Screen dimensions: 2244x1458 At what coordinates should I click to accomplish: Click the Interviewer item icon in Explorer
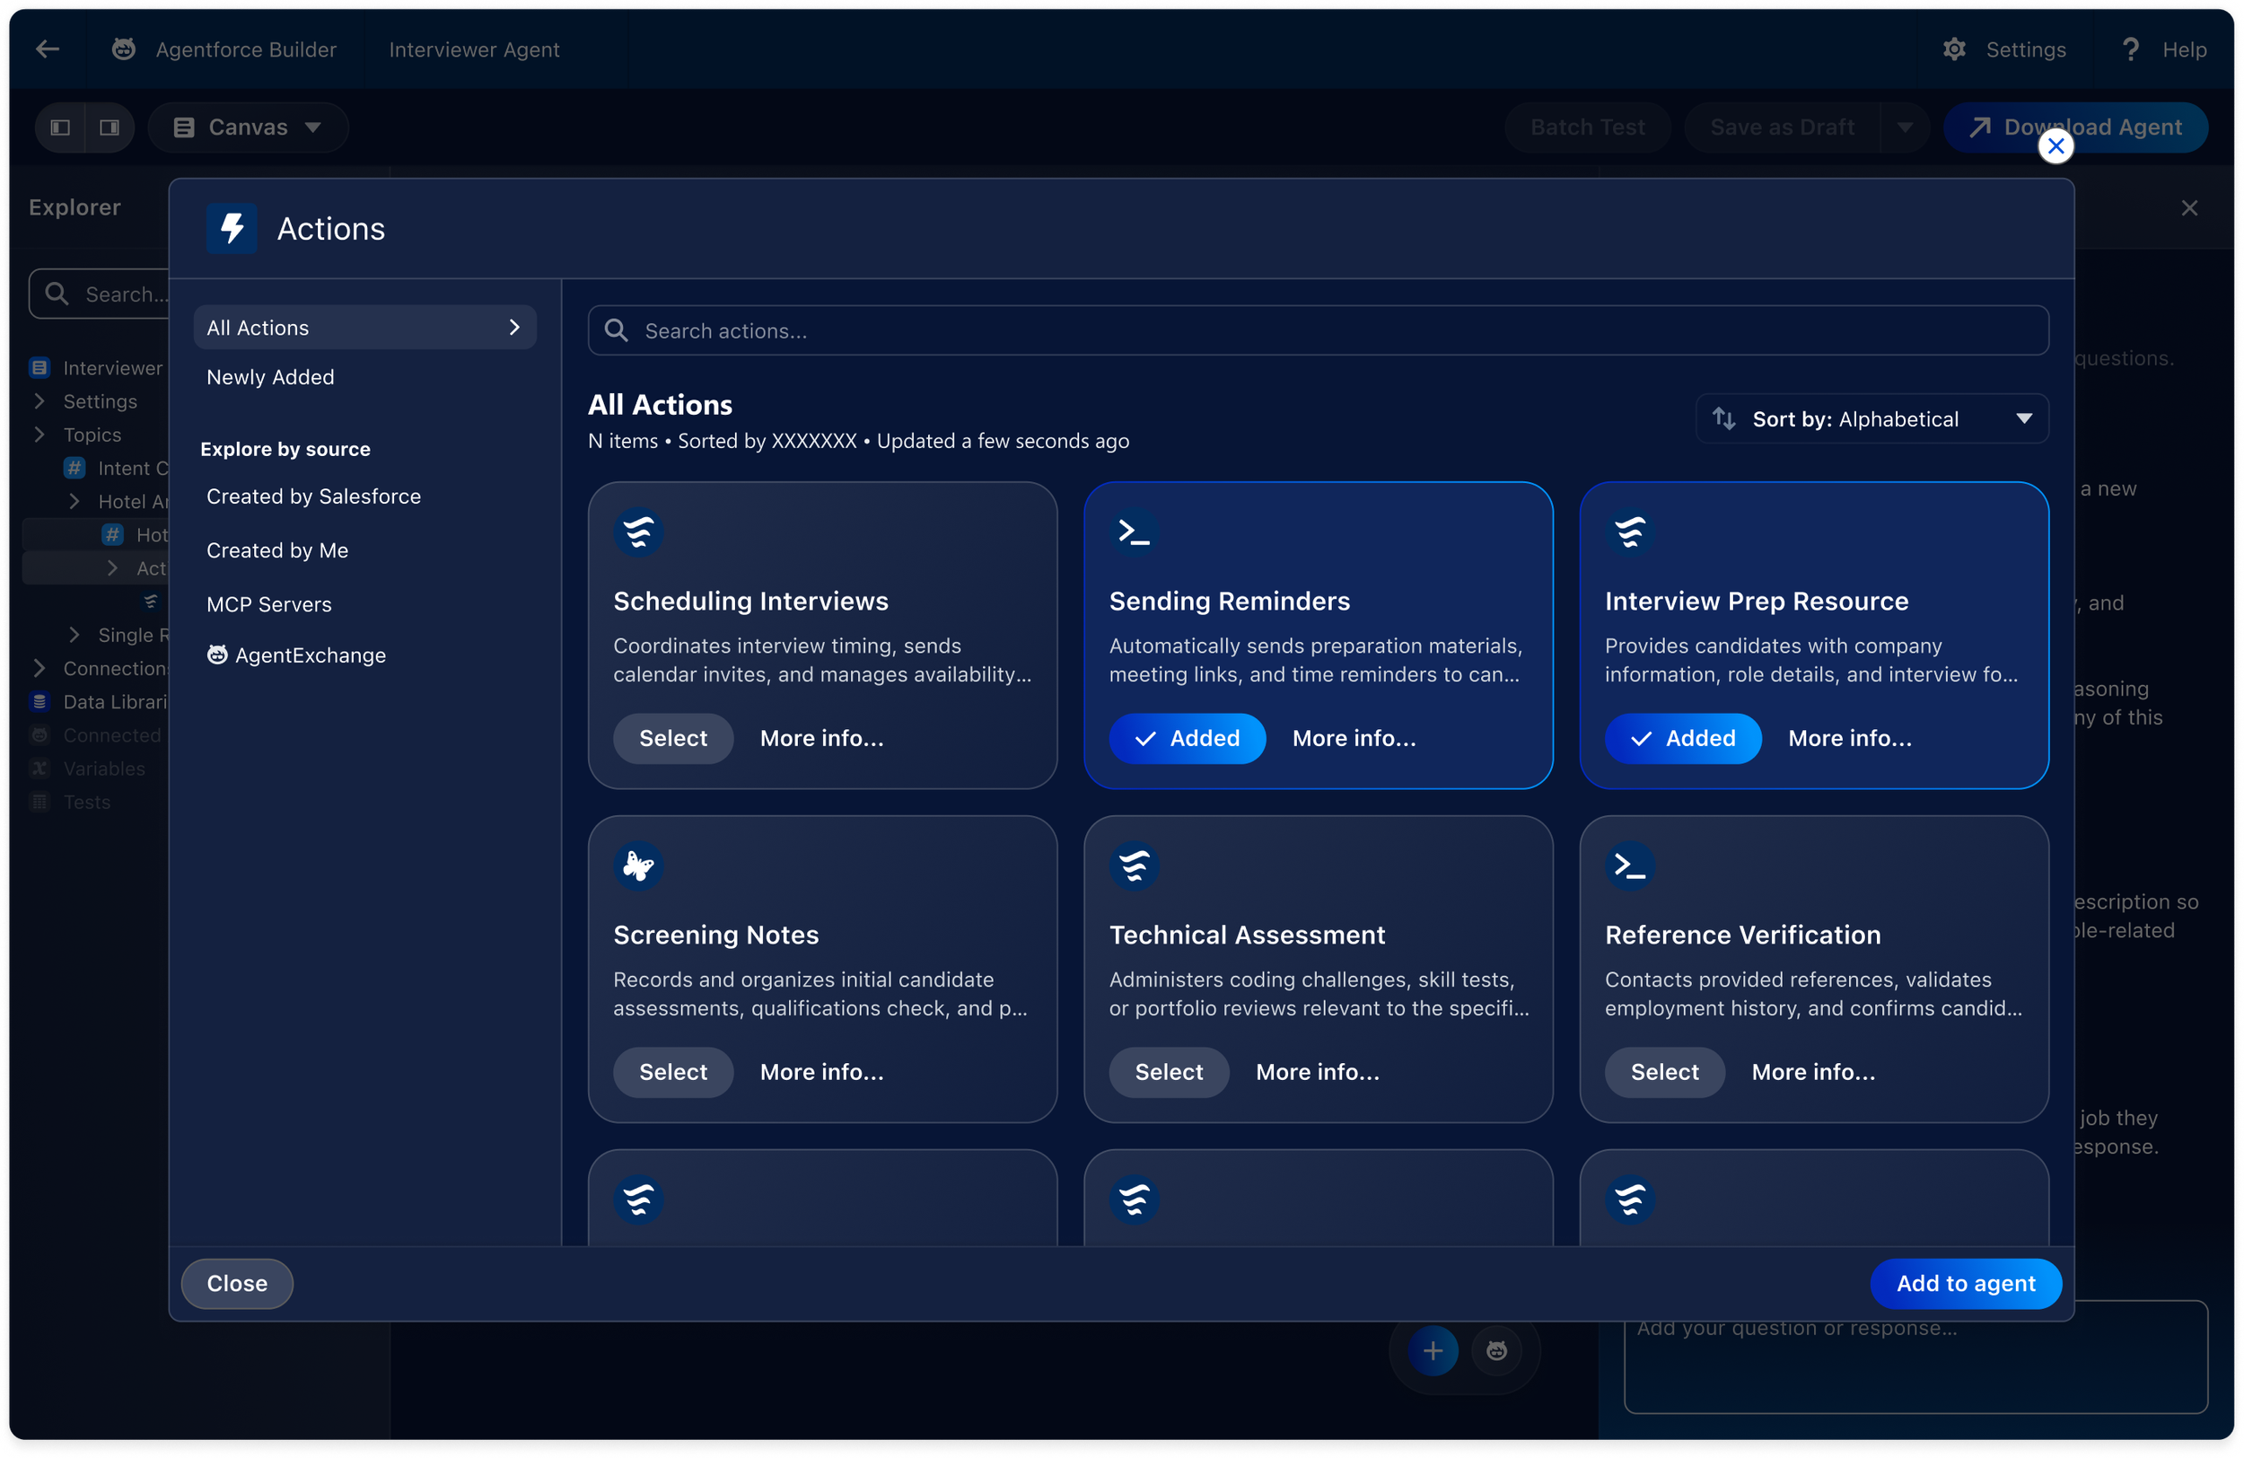point(39,368)
